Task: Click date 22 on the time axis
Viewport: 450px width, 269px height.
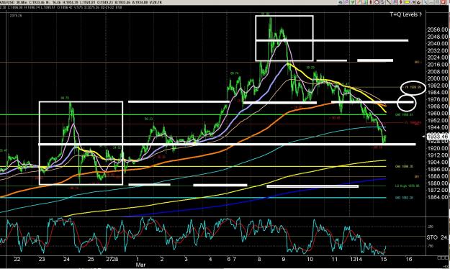Action: [x=17, y=259]
